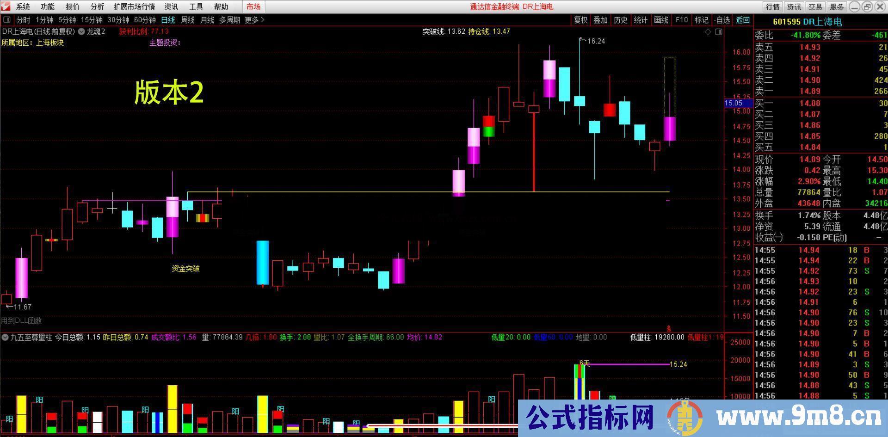Click the 11.67 low price marker

pyautogui.click(x=22, y=307)
